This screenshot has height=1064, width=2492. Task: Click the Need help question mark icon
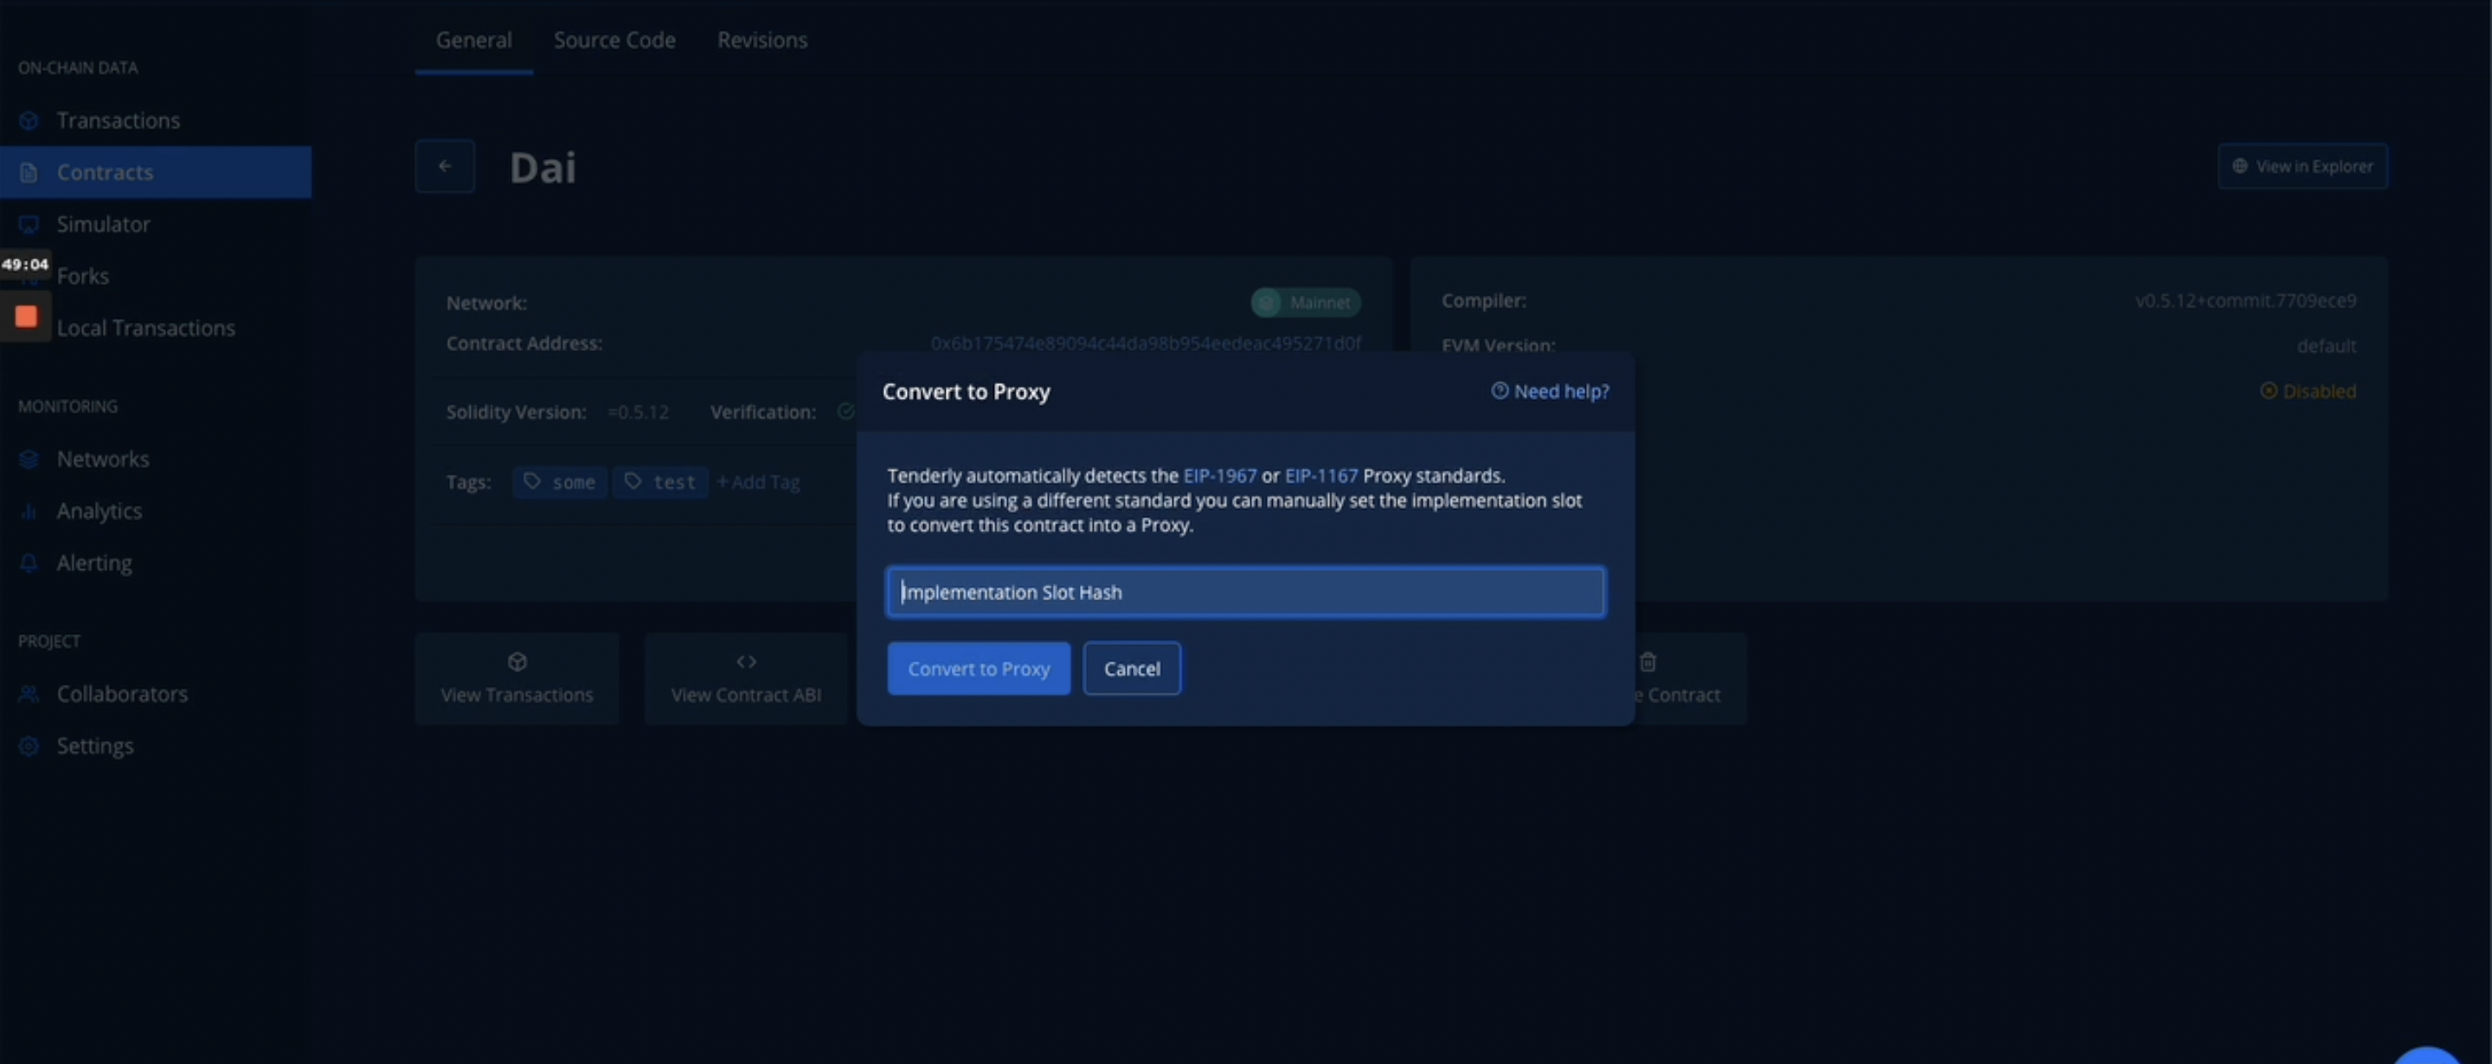tap(1500, 391)
